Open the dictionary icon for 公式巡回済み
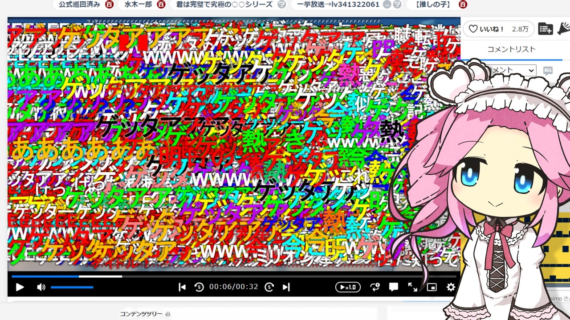Screen dimensions: 570x320 109,4
